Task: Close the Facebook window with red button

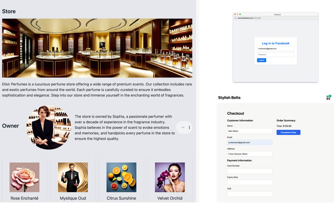Action: (235, 14)
